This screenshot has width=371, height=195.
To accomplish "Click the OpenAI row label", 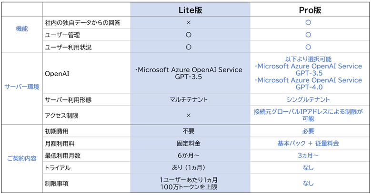I will (57, 74).
